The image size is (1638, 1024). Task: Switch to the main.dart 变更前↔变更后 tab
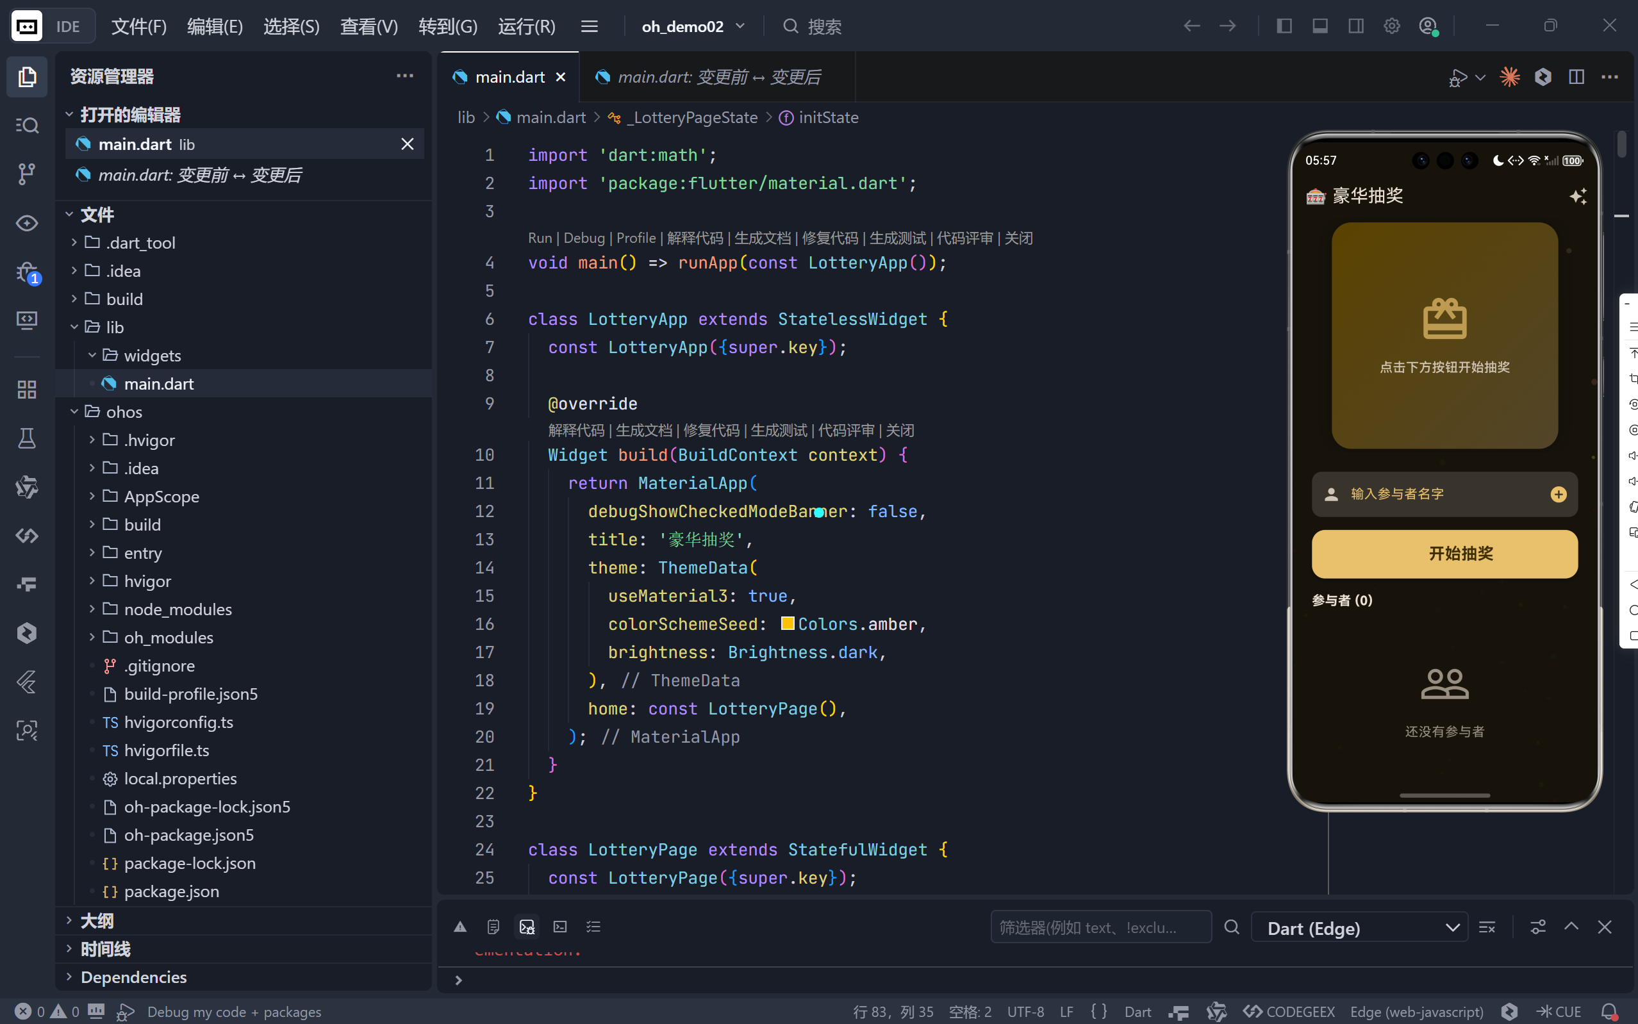click(x=718, y=77)
